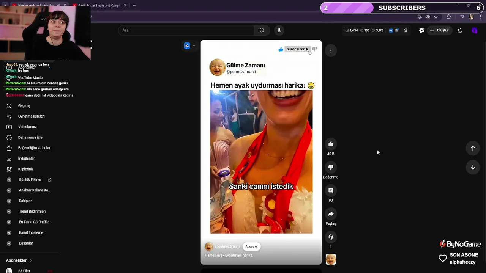Open a new browser tab
This screenshot has width=486, height=273.
pyautogui.click(x=134, y=5)
